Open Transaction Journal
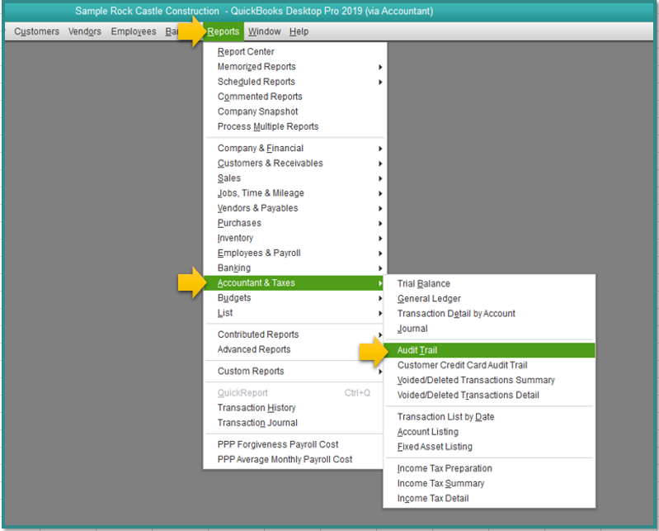Viewport: 659px width, 531px height. pyautogui.click(x=294, y=423)
